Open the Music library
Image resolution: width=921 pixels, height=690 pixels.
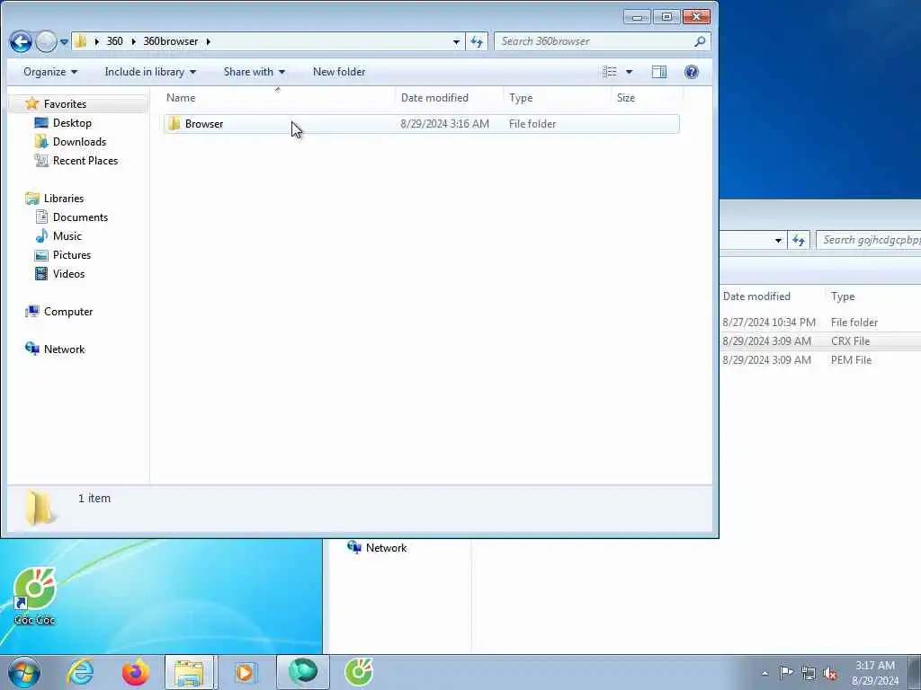pyautogui.click(x=67, y=236)
